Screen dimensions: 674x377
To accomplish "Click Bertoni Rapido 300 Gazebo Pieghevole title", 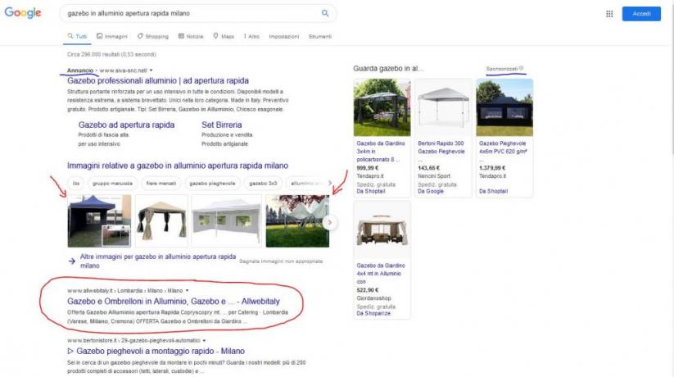I will (441, 148).
